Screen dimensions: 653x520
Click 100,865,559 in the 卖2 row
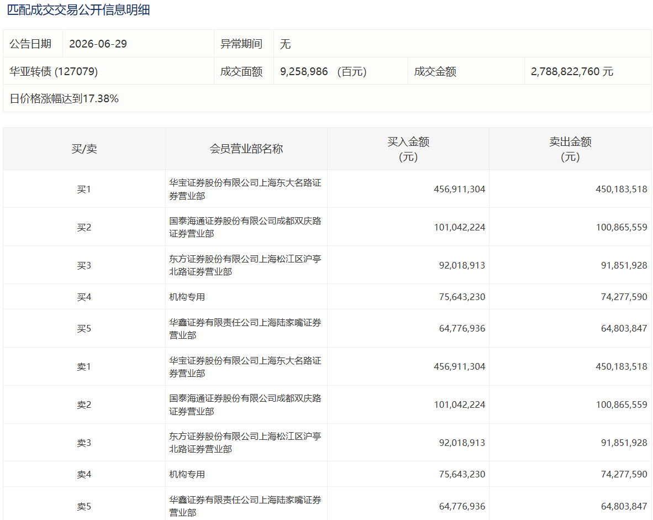pyautogui.click(x=622, y=405)
